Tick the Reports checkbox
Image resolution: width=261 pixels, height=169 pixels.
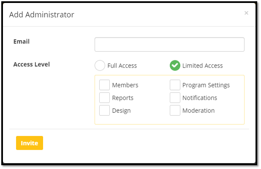pyautogui.click(x=105, y=98)
